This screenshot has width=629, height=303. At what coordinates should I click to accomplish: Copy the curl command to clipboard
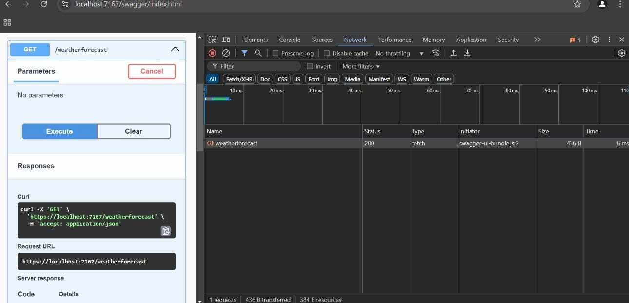pos(166,231)
